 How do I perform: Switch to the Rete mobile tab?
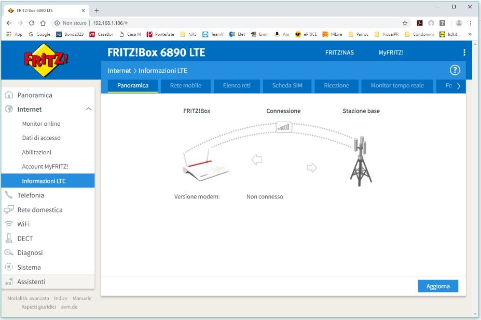tap(185, 86)
